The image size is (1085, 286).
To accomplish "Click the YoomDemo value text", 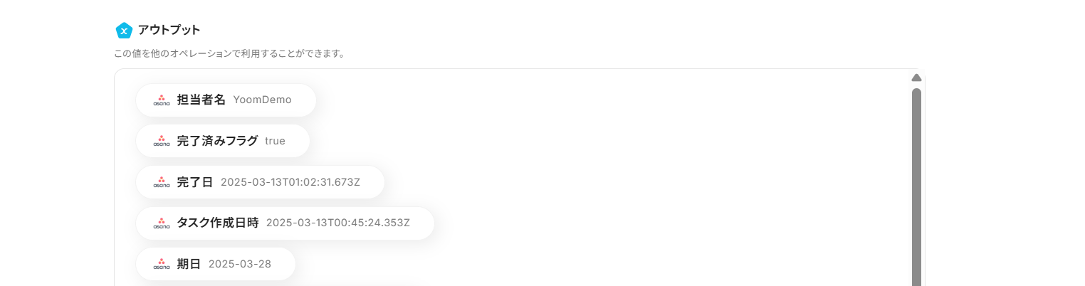I will coord(262,100).
